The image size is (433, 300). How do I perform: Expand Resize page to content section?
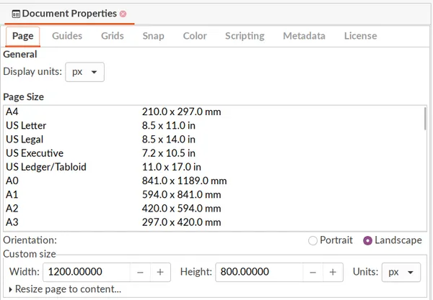[65, 289]
